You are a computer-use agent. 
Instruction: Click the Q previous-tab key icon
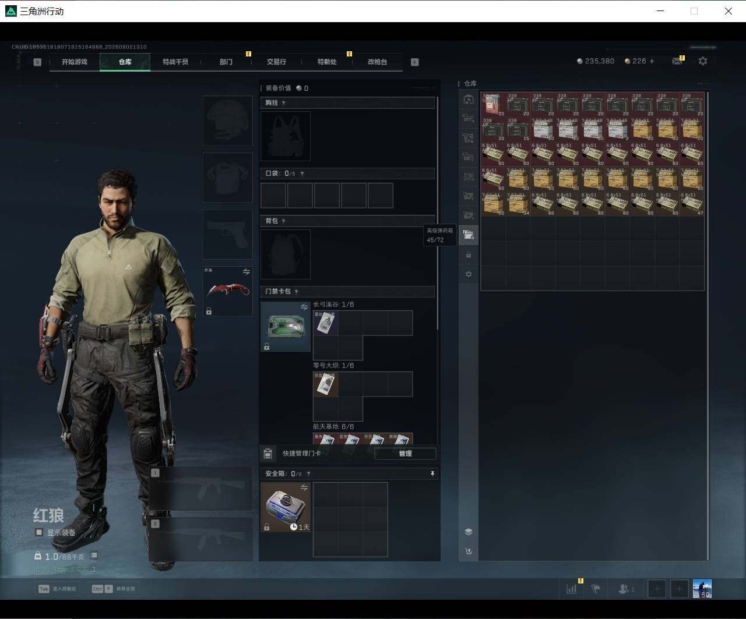point(37,62)
